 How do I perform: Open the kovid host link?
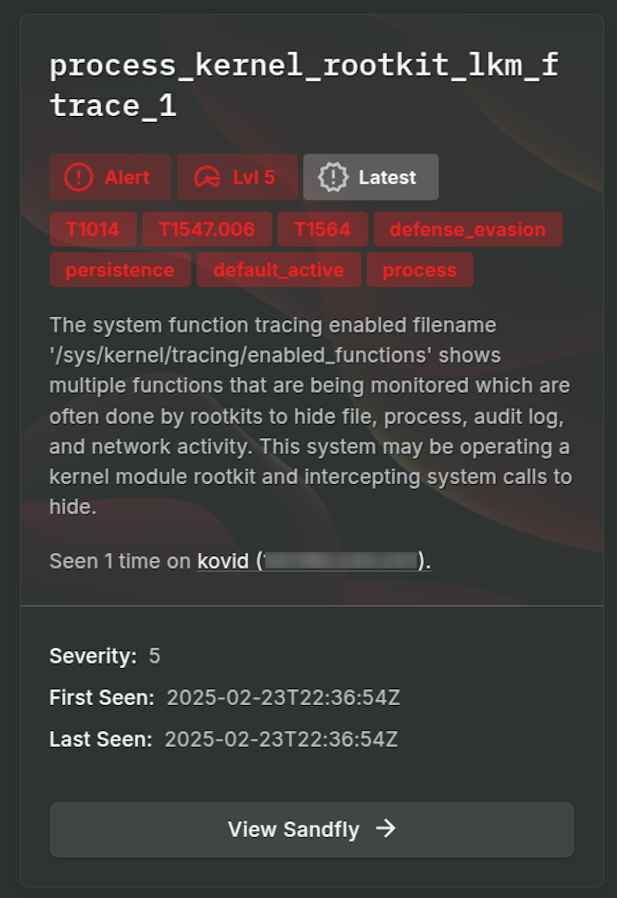point(221,561)
